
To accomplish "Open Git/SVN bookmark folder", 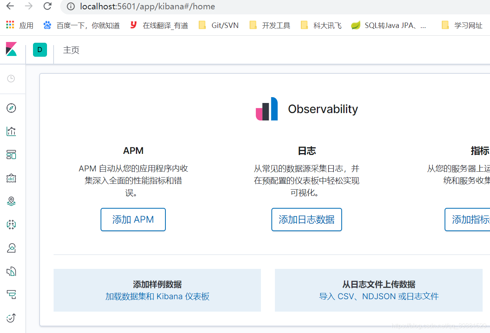I will coord(218,25).
